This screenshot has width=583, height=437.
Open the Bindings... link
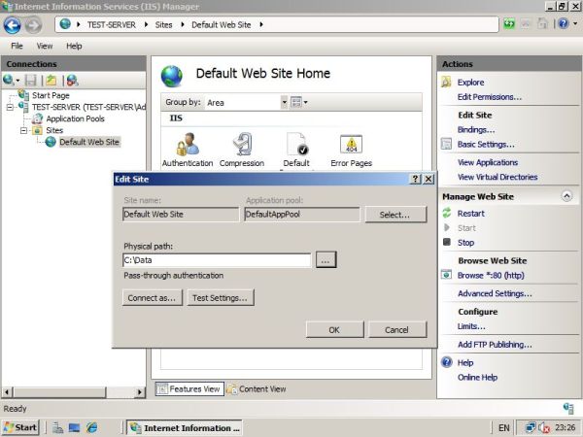pos(476,129)
